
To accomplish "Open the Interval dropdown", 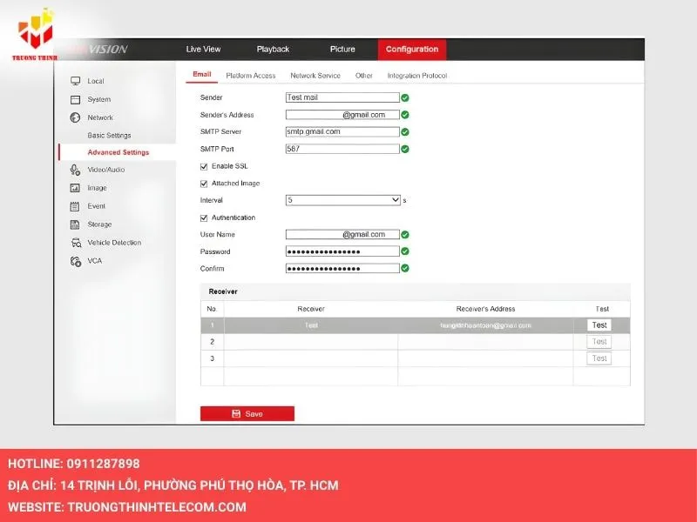I will [x=342, y=200].
